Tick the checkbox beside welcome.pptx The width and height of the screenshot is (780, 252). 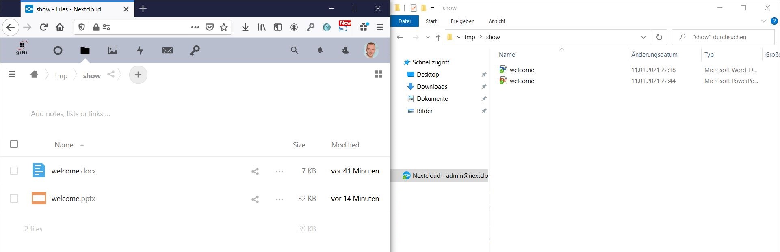14,199
